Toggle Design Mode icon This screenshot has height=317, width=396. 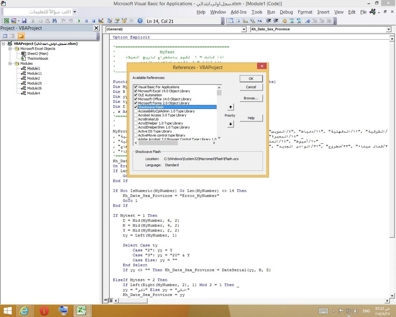pyautogui.click(x=101, y=21)
